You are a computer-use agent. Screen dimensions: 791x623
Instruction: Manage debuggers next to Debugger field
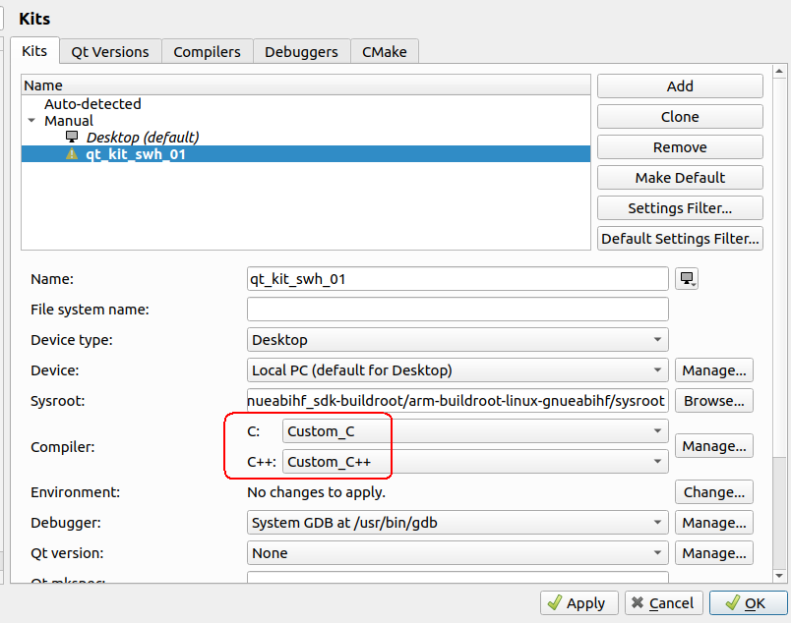(x=714, y=523)
